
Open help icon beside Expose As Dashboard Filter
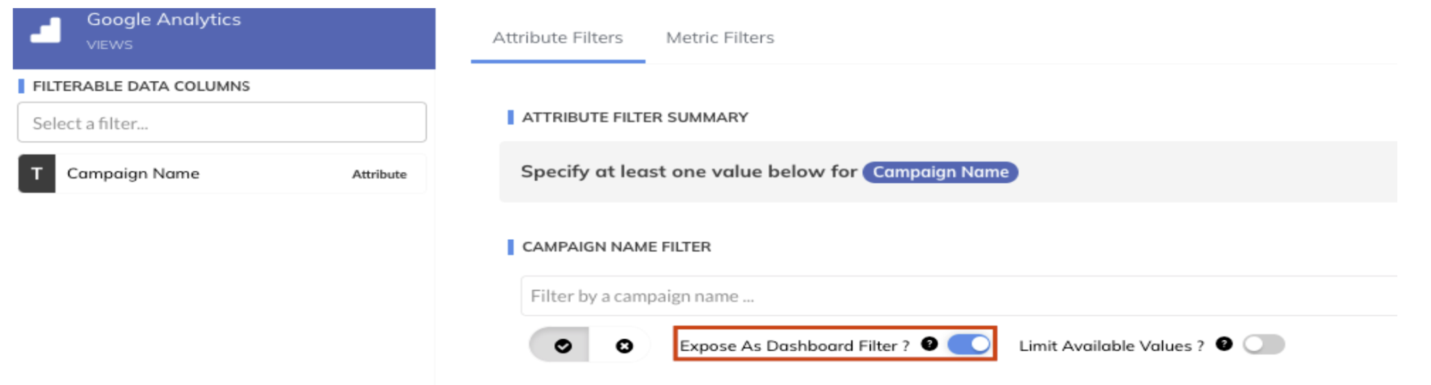(929, 344)
